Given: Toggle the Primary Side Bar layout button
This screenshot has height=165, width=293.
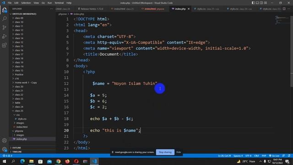Looking at the screenshot, I should [x=253, y=3].
